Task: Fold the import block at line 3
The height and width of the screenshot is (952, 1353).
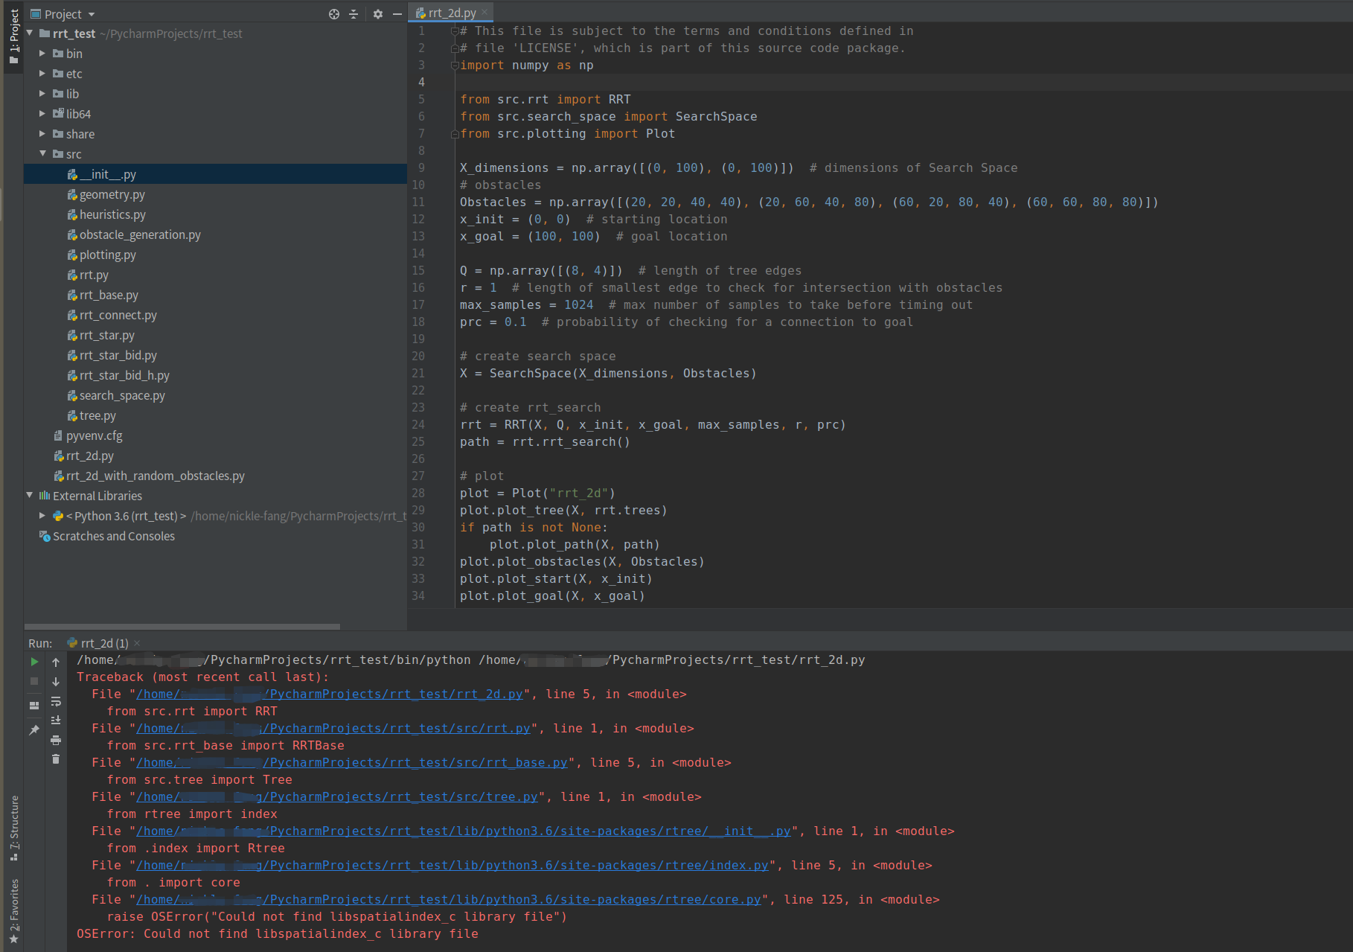Action: pos(454,66)
